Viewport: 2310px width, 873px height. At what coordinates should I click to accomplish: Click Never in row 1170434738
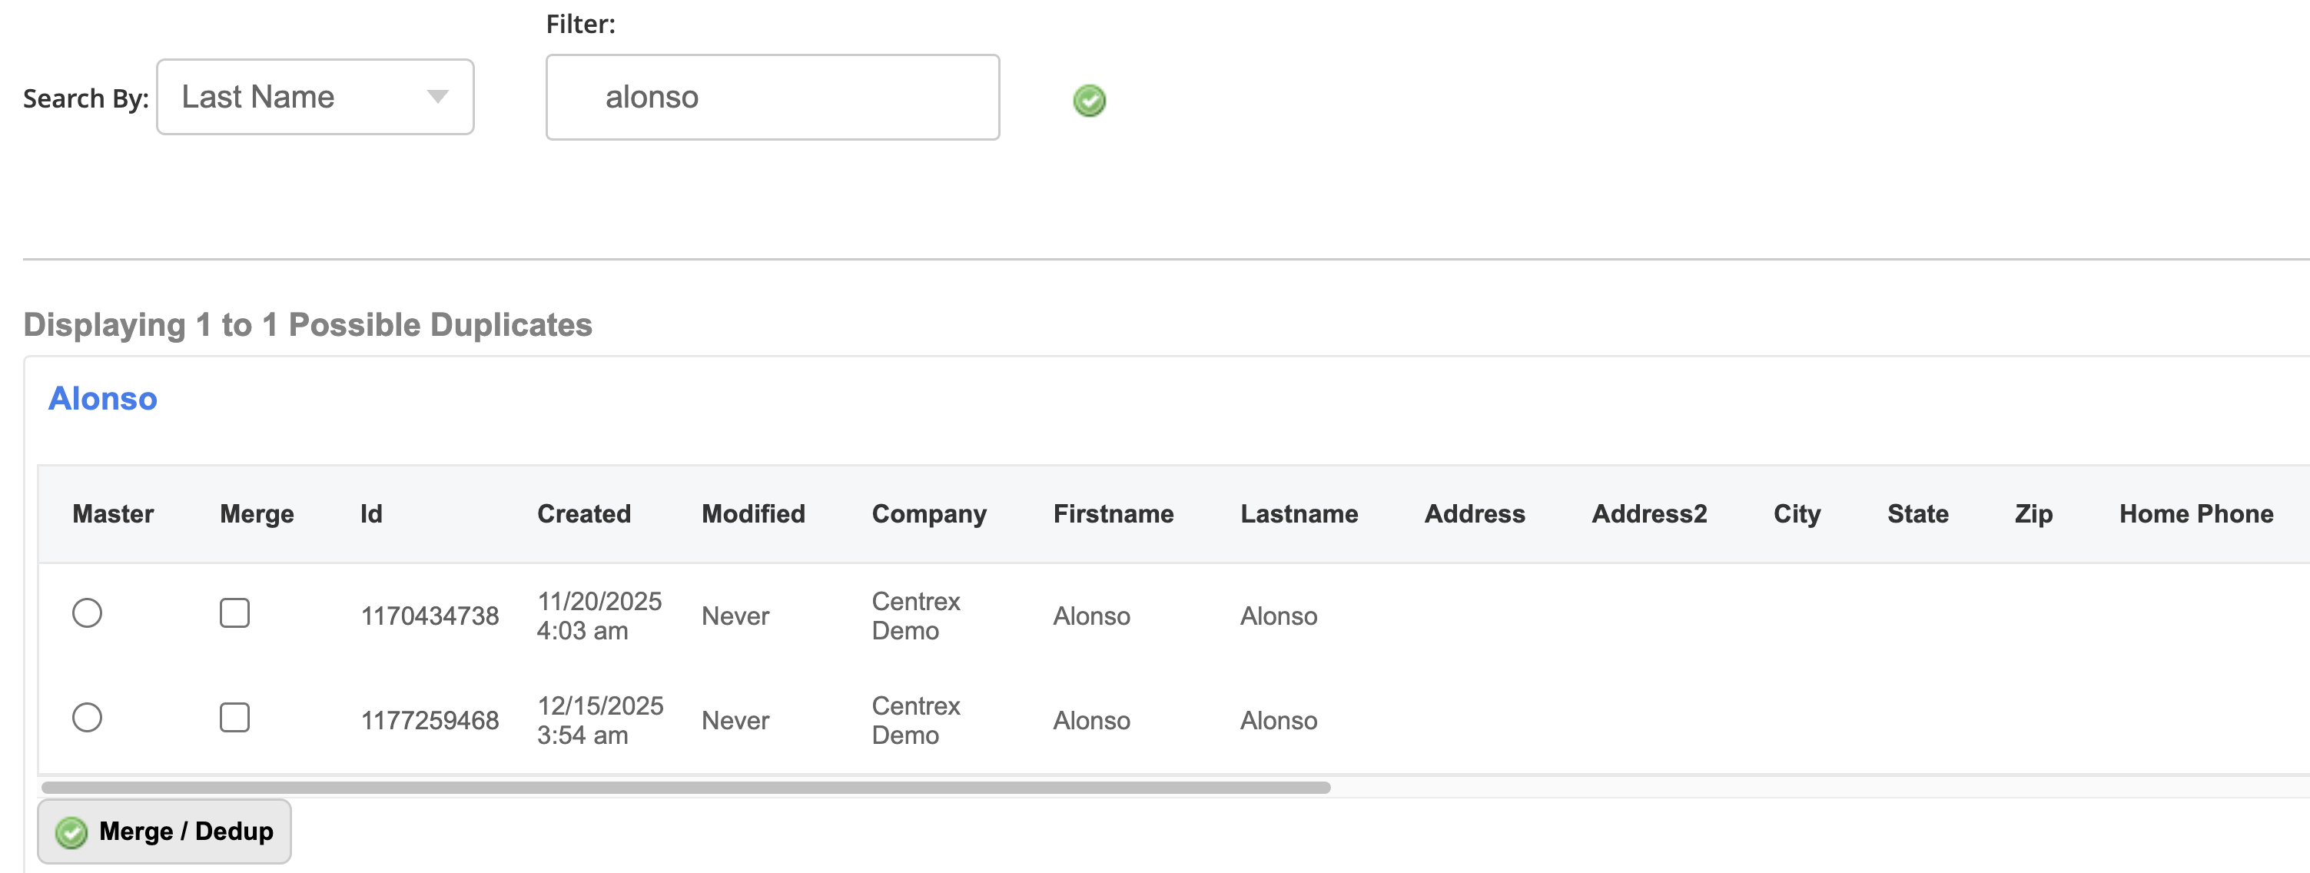(x=735, y=616)
